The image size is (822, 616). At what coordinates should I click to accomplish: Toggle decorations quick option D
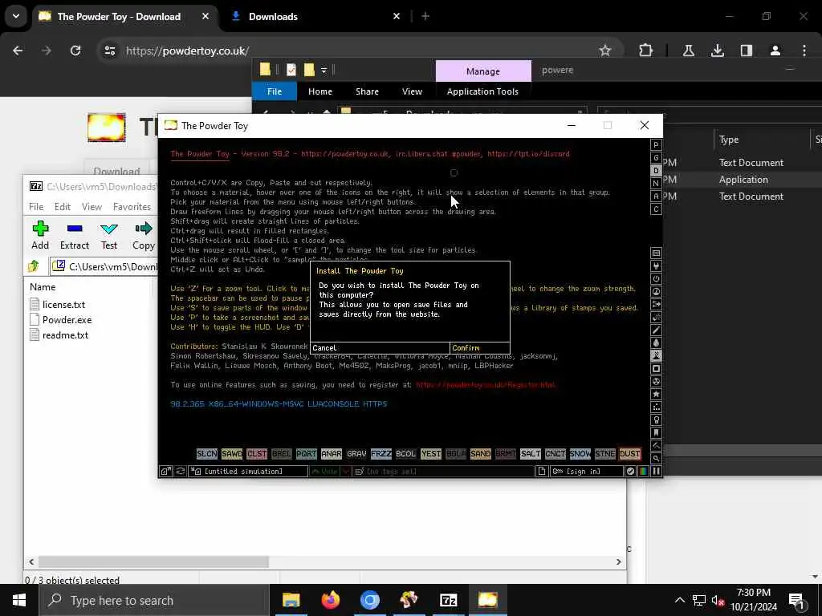(656, 170)
